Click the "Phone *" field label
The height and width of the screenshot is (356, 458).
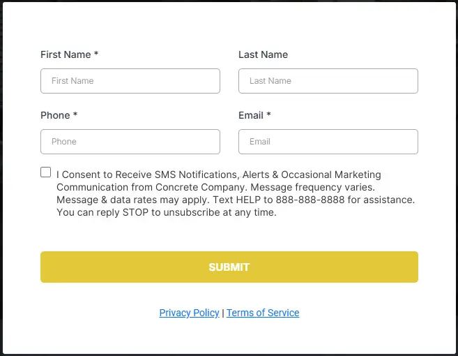click(x=59, y=115)
